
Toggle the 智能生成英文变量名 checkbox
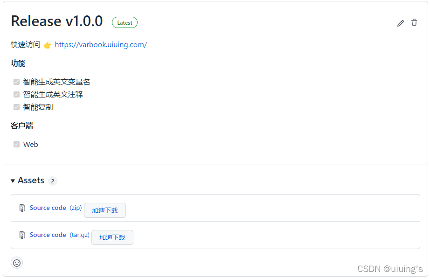(16, 82)
